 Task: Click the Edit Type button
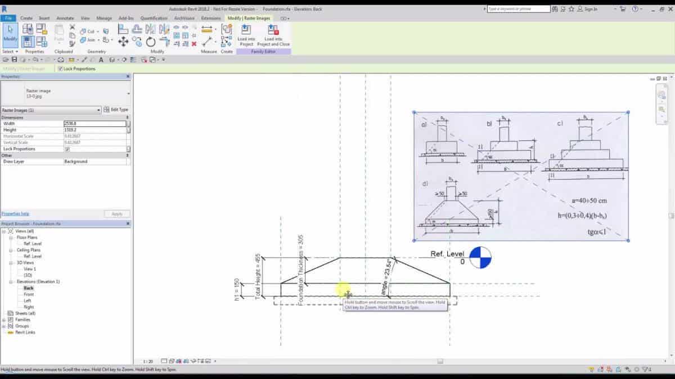[x=116, y=109]
